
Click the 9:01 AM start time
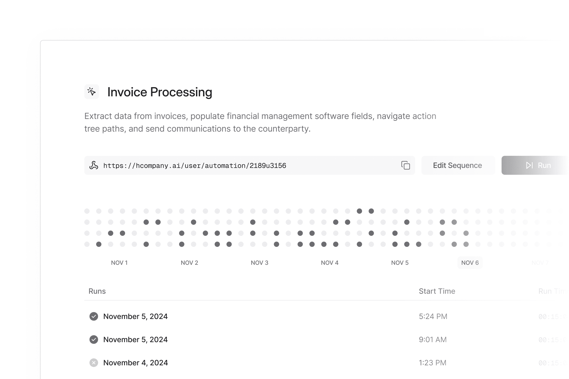433,340
